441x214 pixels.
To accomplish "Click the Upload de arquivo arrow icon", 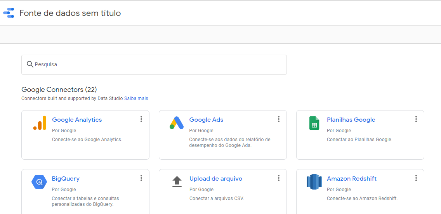I will click(177, 181).
